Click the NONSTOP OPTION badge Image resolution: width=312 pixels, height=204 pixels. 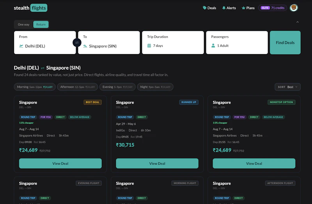[x=281, y=102]
